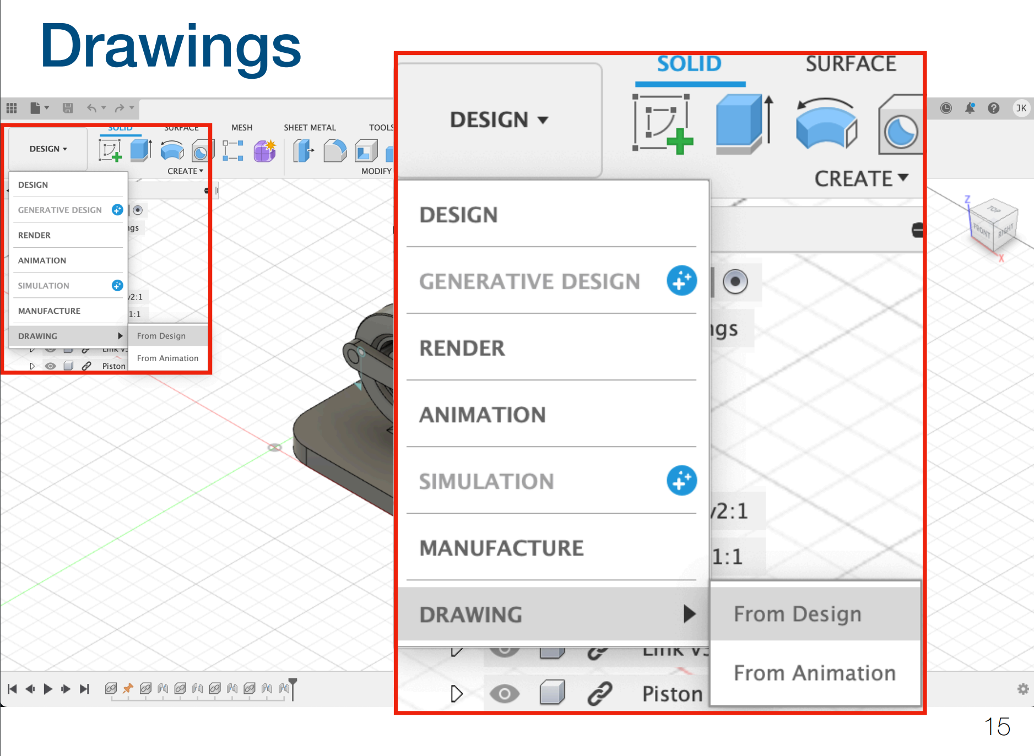Open the File menu dropdown arrow

(47, 108)
